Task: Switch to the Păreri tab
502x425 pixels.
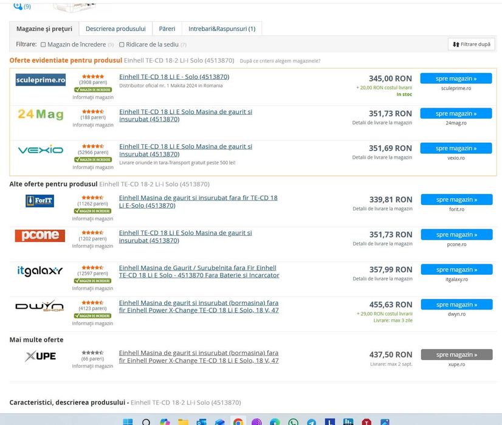Action: coord(167,29)
